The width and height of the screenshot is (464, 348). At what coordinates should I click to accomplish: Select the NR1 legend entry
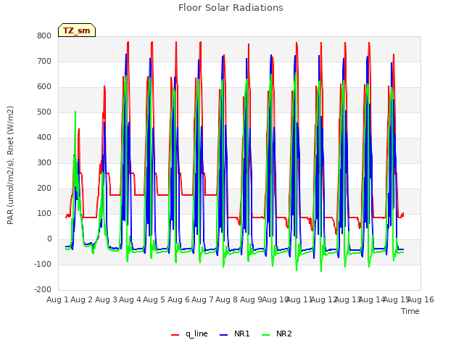(235, 333)
